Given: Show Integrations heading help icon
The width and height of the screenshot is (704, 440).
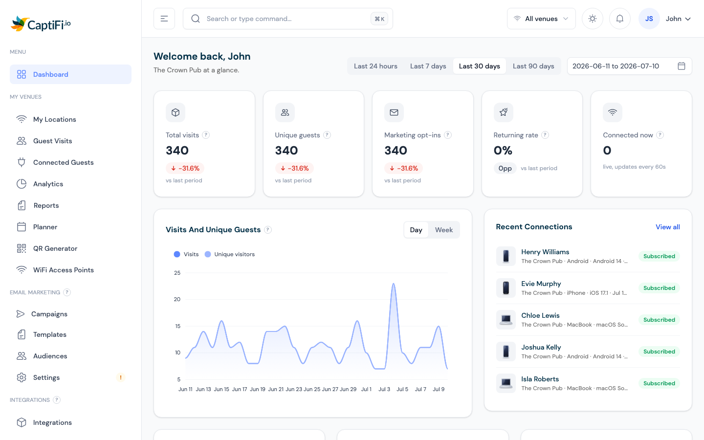Looking at the screenshot, I should 57,400.
